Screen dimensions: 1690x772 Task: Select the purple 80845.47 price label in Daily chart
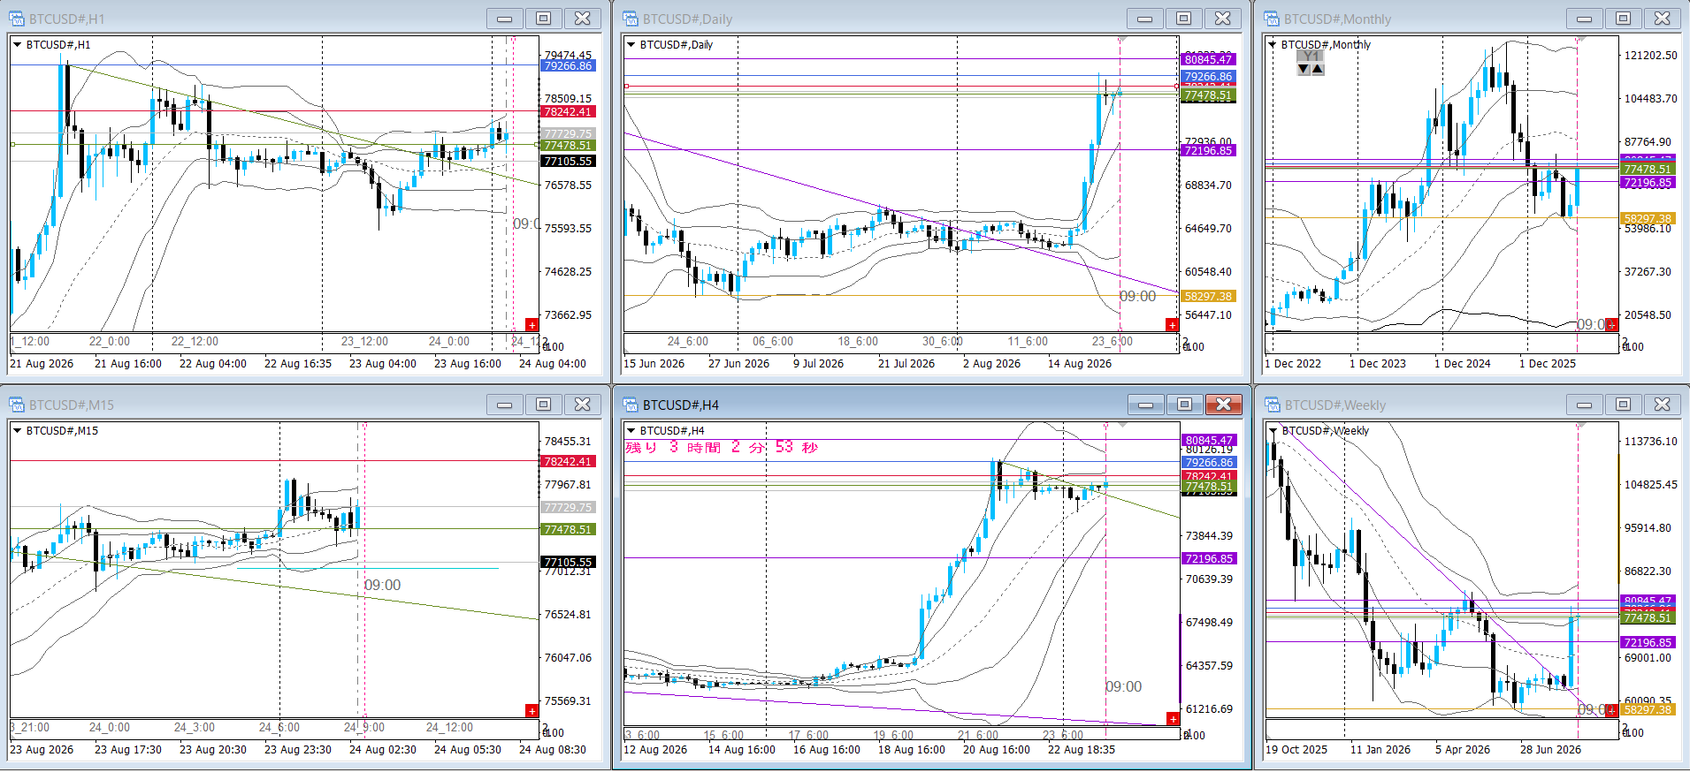tap(1208, 60)
